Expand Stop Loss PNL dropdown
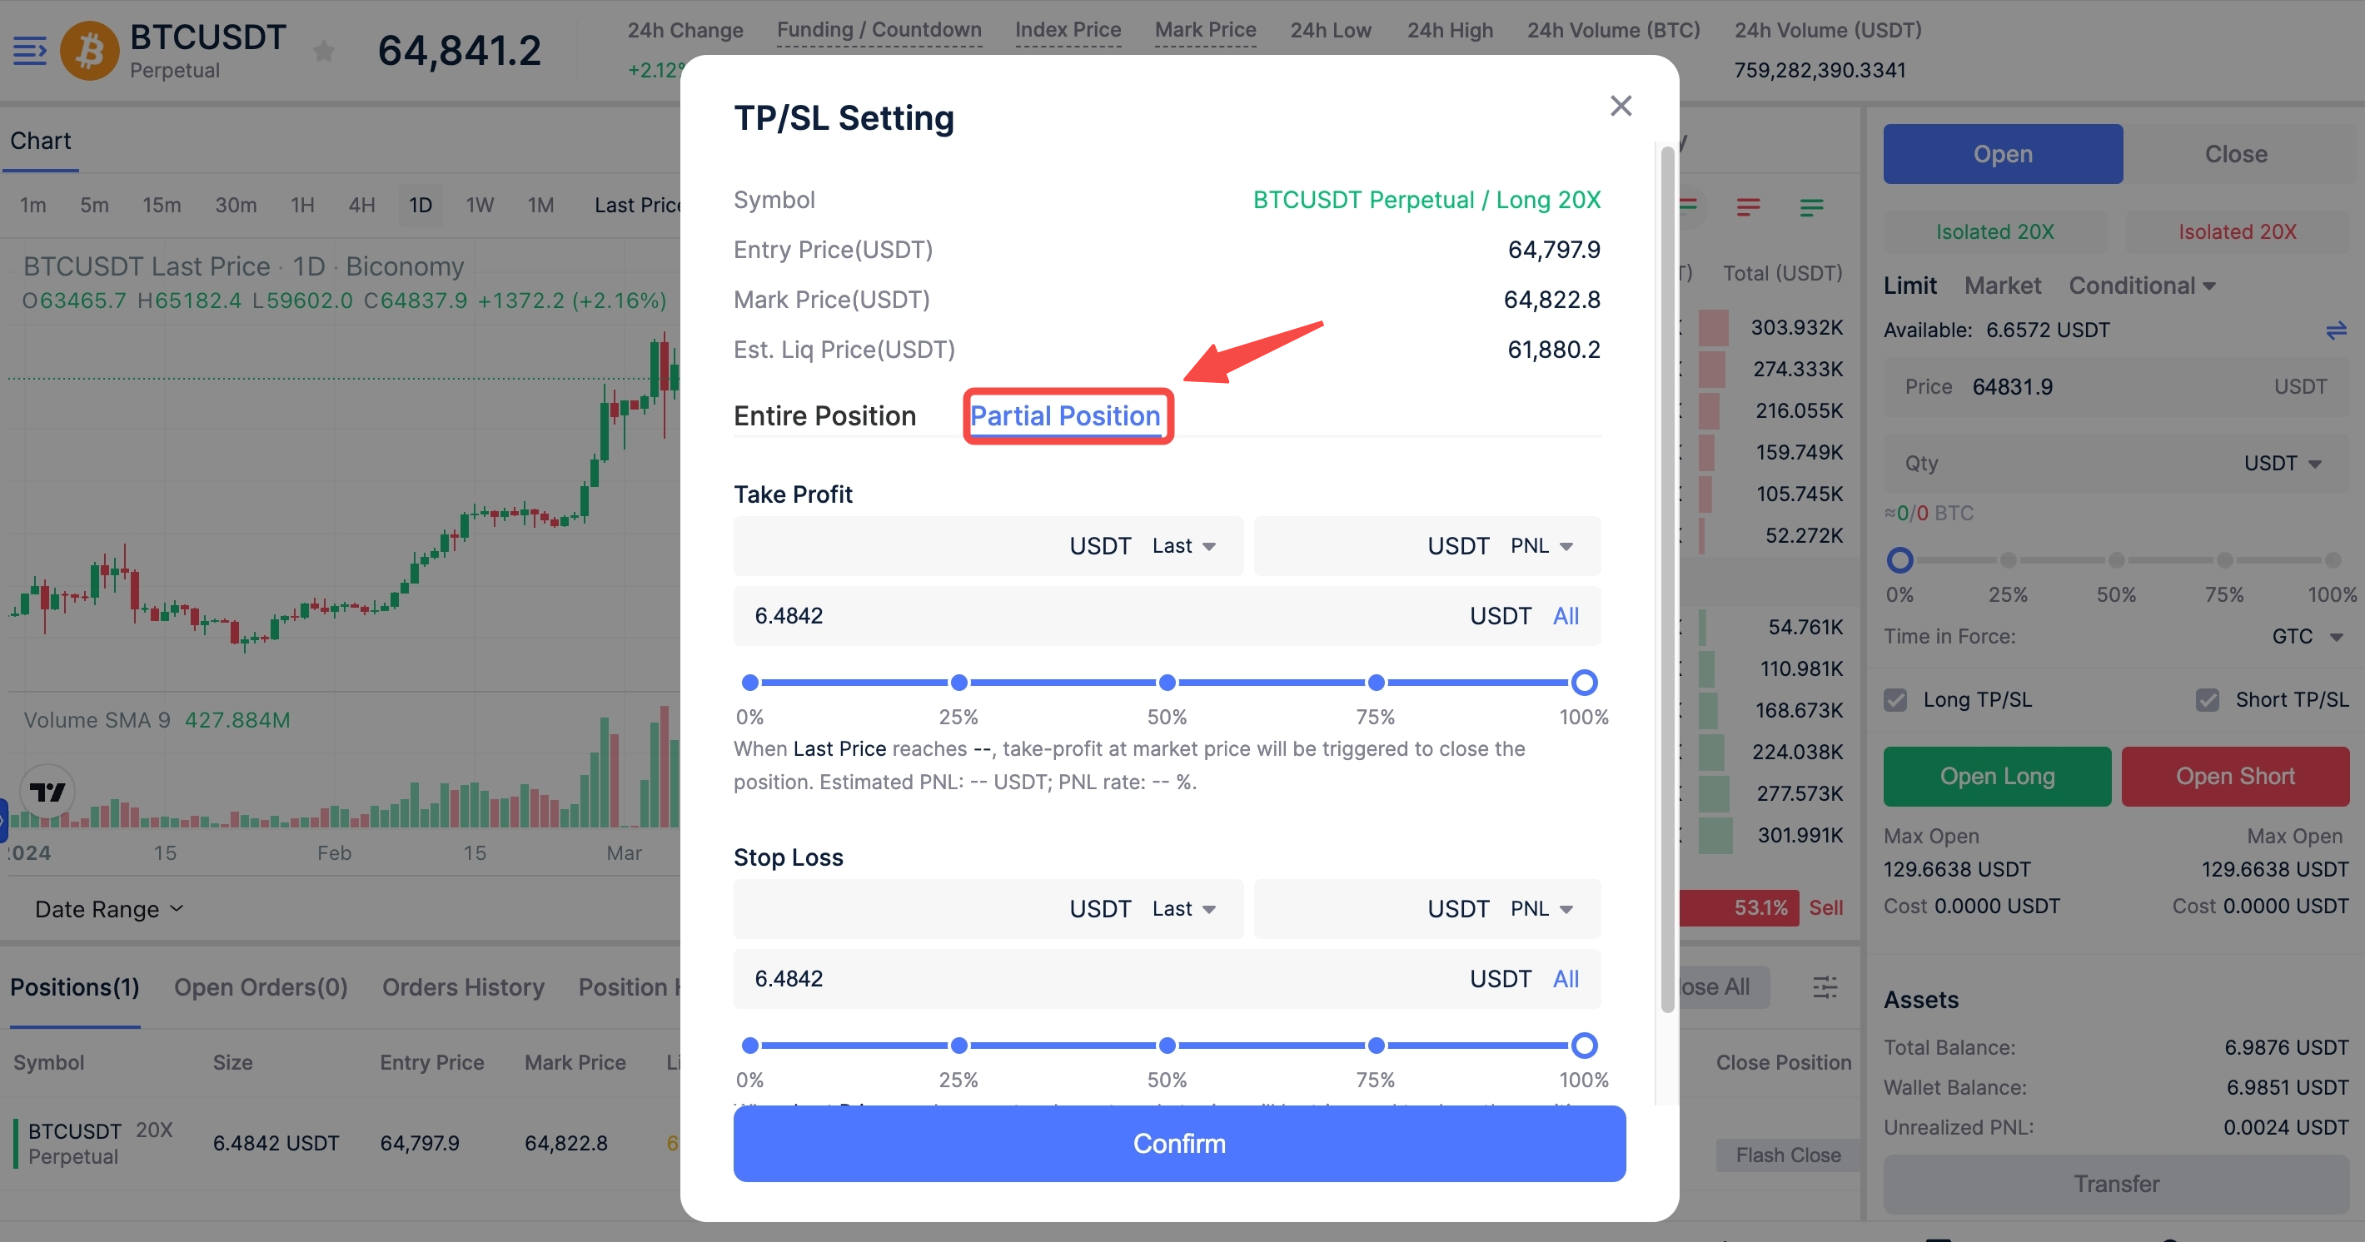The height and width of the screenshot is (1242, 2365). (x=1541, y=909)
